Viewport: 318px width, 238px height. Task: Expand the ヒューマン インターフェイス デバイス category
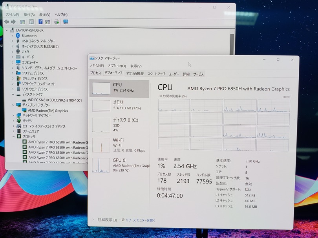point(14,126)
